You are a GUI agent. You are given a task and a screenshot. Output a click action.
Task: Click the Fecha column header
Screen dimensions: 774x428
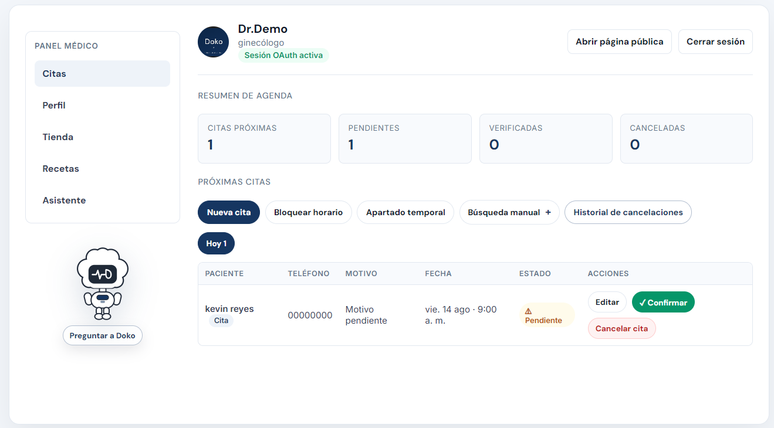[438, 273]
